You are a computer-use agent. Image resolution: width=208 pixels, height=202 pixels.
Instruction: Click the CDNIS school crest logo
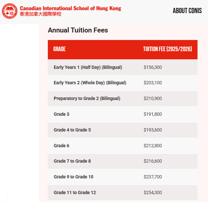point(10,11)
